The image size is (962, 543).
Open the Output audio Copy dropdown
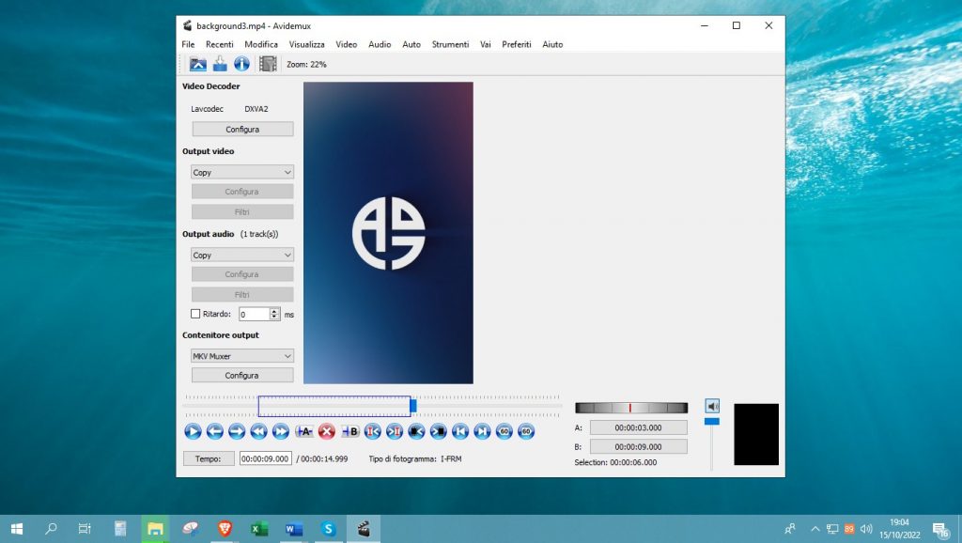click(242, 256)
